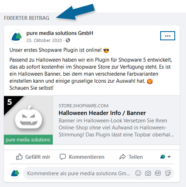
Task: Click the text Schauen Sie selbst!
Action: [32, 88]
